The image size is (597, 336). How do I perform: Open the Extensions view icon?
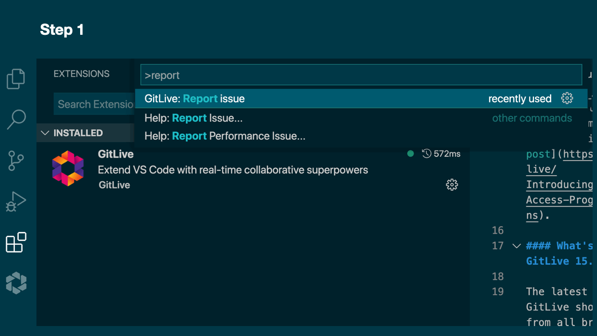click(x=16, y=242)
